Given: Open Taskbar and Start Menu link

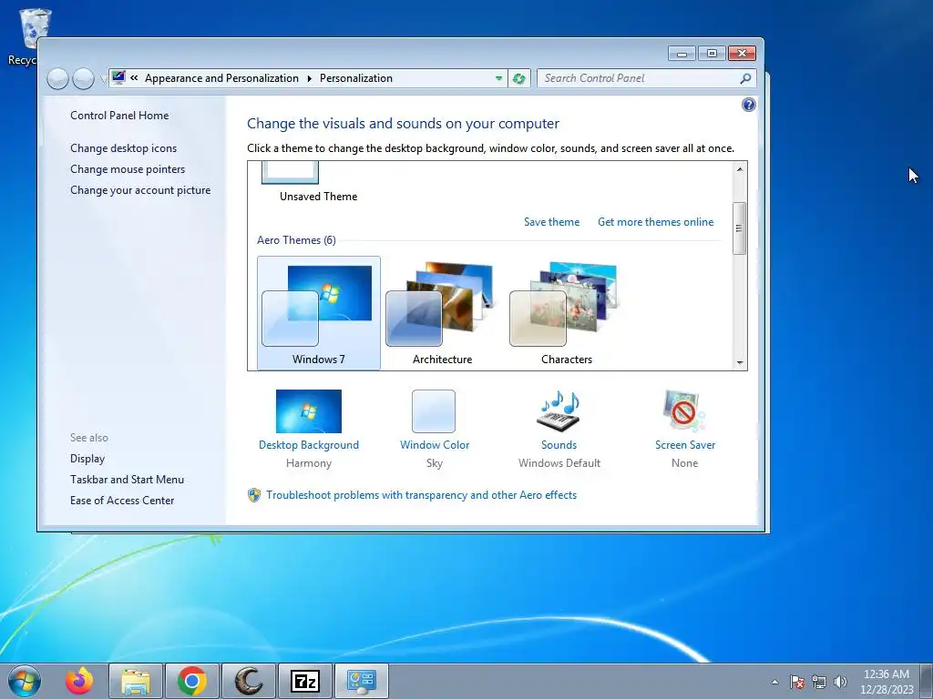Looking at the screenshot, I should pos(127,479).
